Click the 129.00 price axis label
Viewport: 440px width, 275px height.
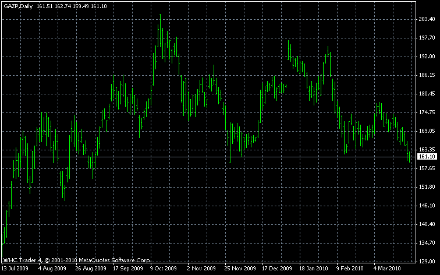(427, 262)
